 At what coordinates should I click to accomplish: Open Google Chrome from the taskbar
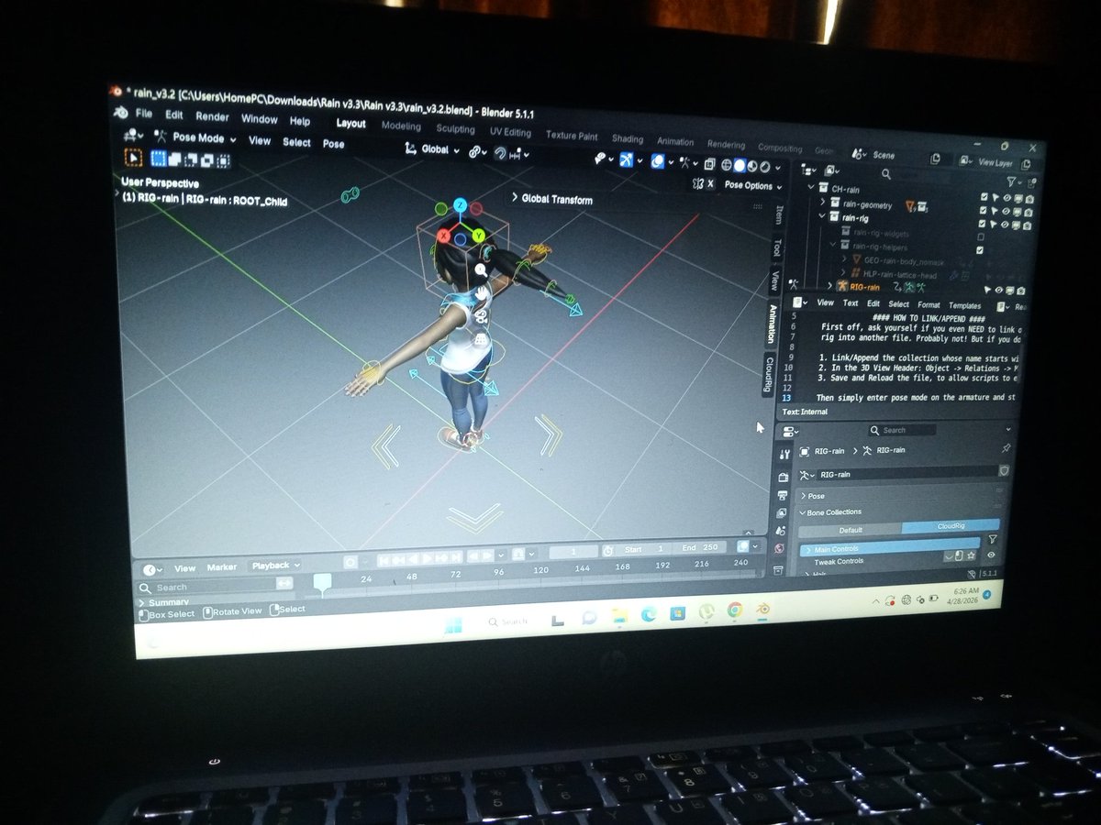pos(733,610)
